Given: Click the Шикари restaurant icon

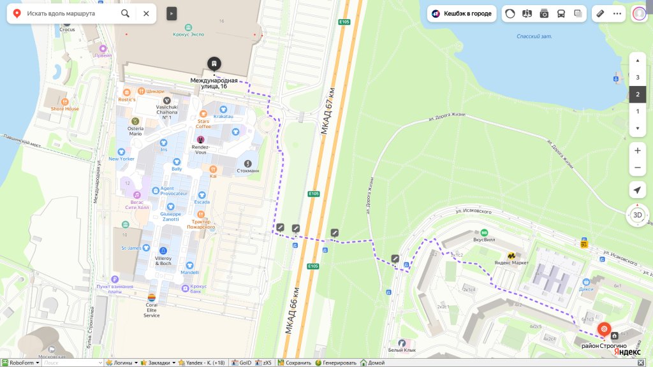Looking at the screenshot, I should (141, 90).
